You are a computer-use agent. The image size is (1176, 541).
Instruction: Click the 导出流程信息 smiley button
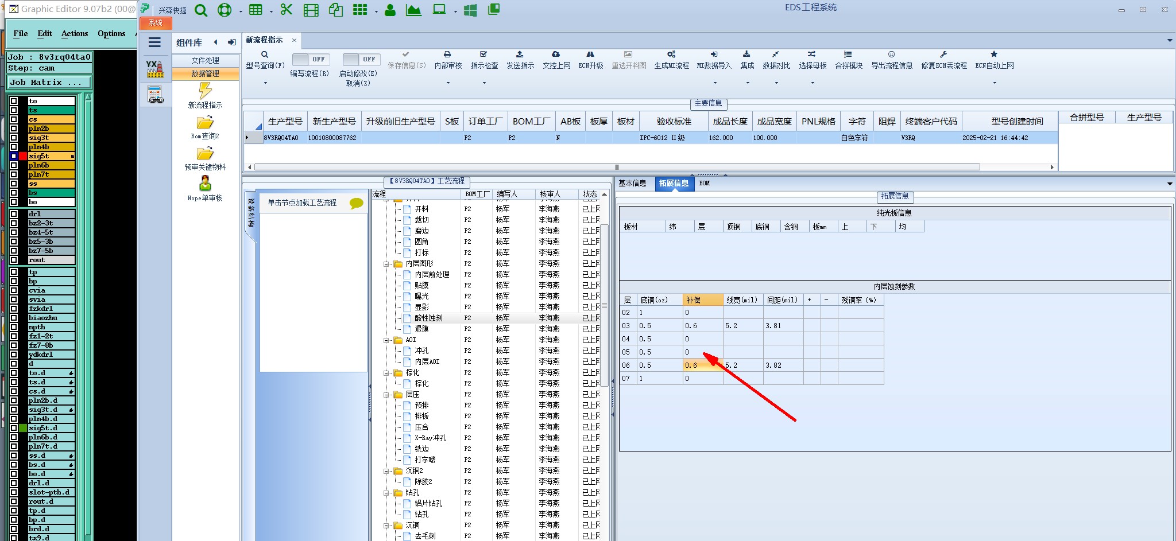(x=892, y=60)
